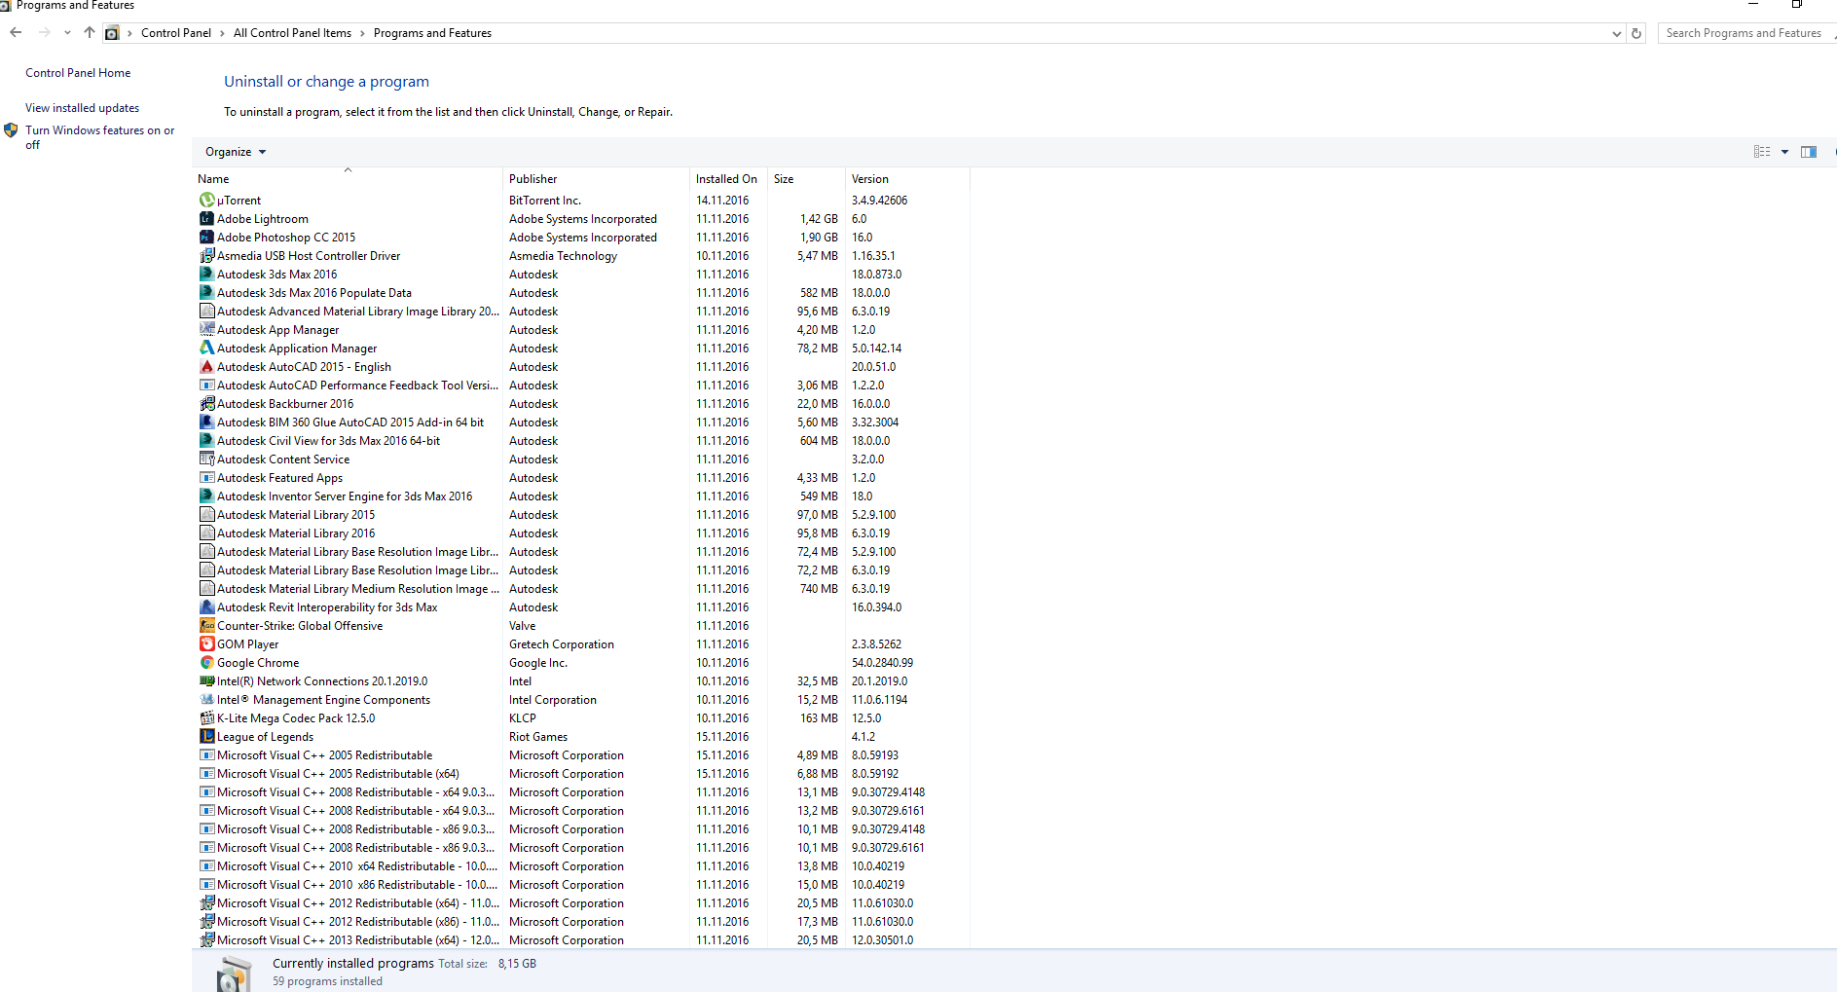Viewport: 1837px width, 992px height.
Task: Change the view layout icon
Action: pos(1762,152)
